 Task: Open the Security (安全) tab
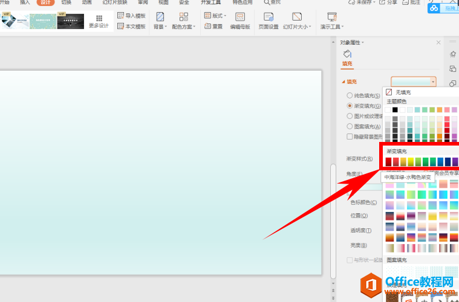(x=184, y=2)
